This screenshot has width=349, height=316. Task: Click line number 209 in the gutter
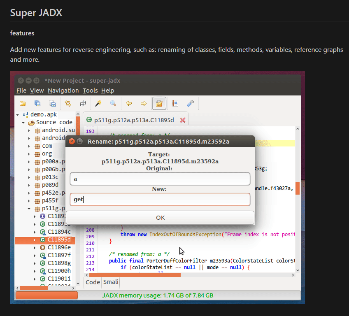tap(90, 237)
